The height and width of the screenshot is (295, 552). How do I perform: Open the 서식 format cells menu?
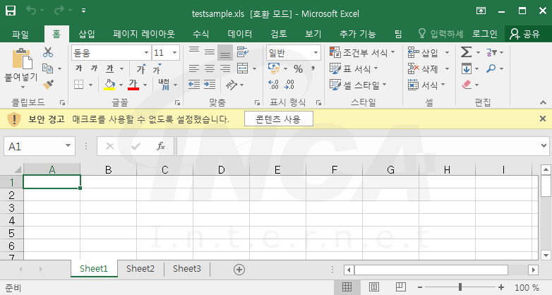click(x=426, y=85)
